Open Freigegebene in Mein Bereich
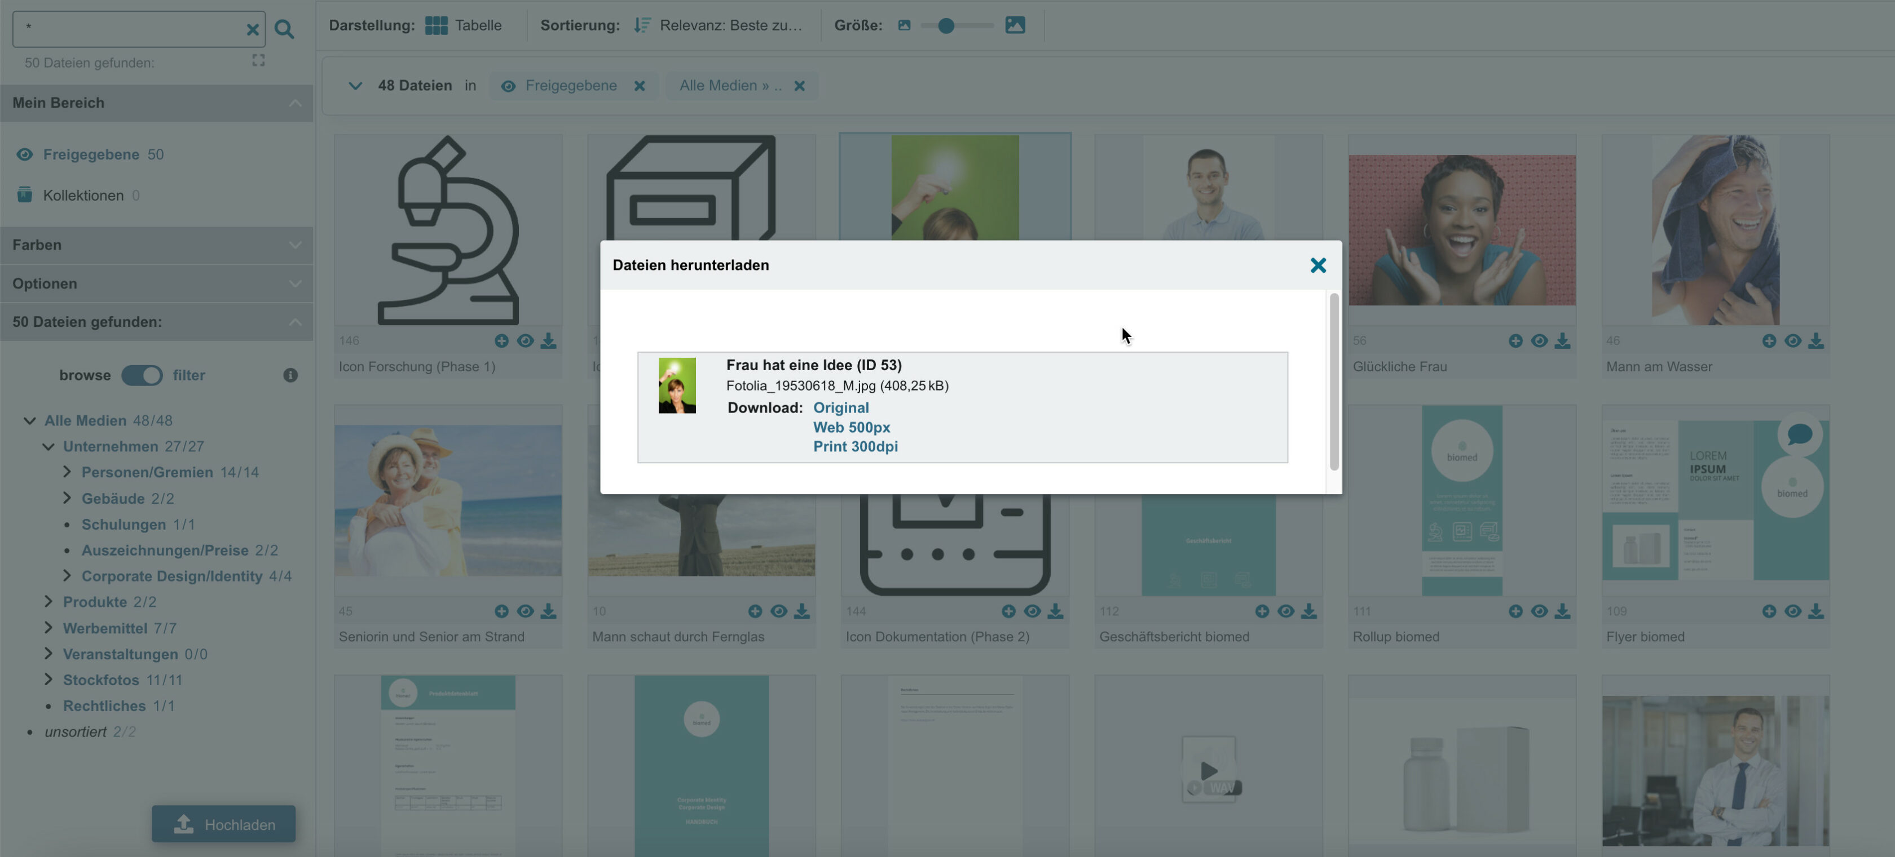The height and width of the screenshot is (857, 1895). click(x=91, y=154)
